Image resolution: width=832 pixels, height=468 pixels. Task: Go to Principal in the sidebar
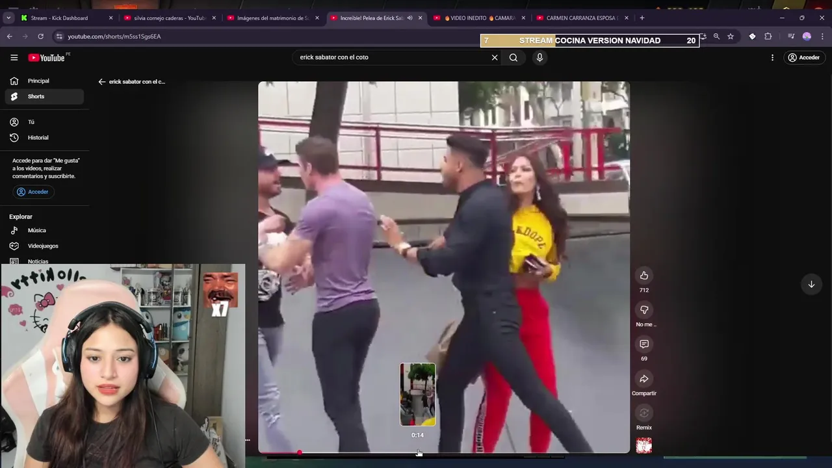44,81
